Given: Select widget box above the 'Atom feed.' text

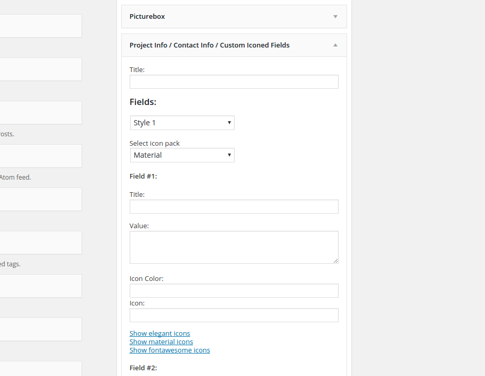Looking at the screenshot, I should [x=40, y=156].
